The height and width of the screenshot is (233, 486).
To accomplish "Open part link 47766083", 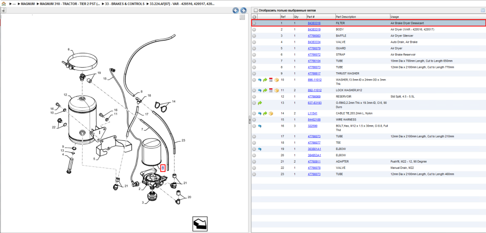I will coord(314,36).
